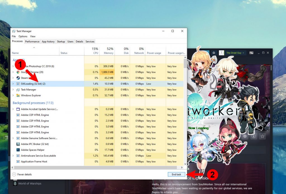Switch to the Performance tab
Screen dimensions: 286x194
click(32, 42)
